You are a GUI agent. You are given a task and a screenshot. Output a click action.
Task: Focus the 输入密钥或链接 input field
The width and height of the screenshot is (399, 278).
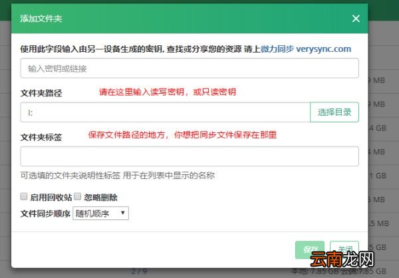tap(190, 69)
